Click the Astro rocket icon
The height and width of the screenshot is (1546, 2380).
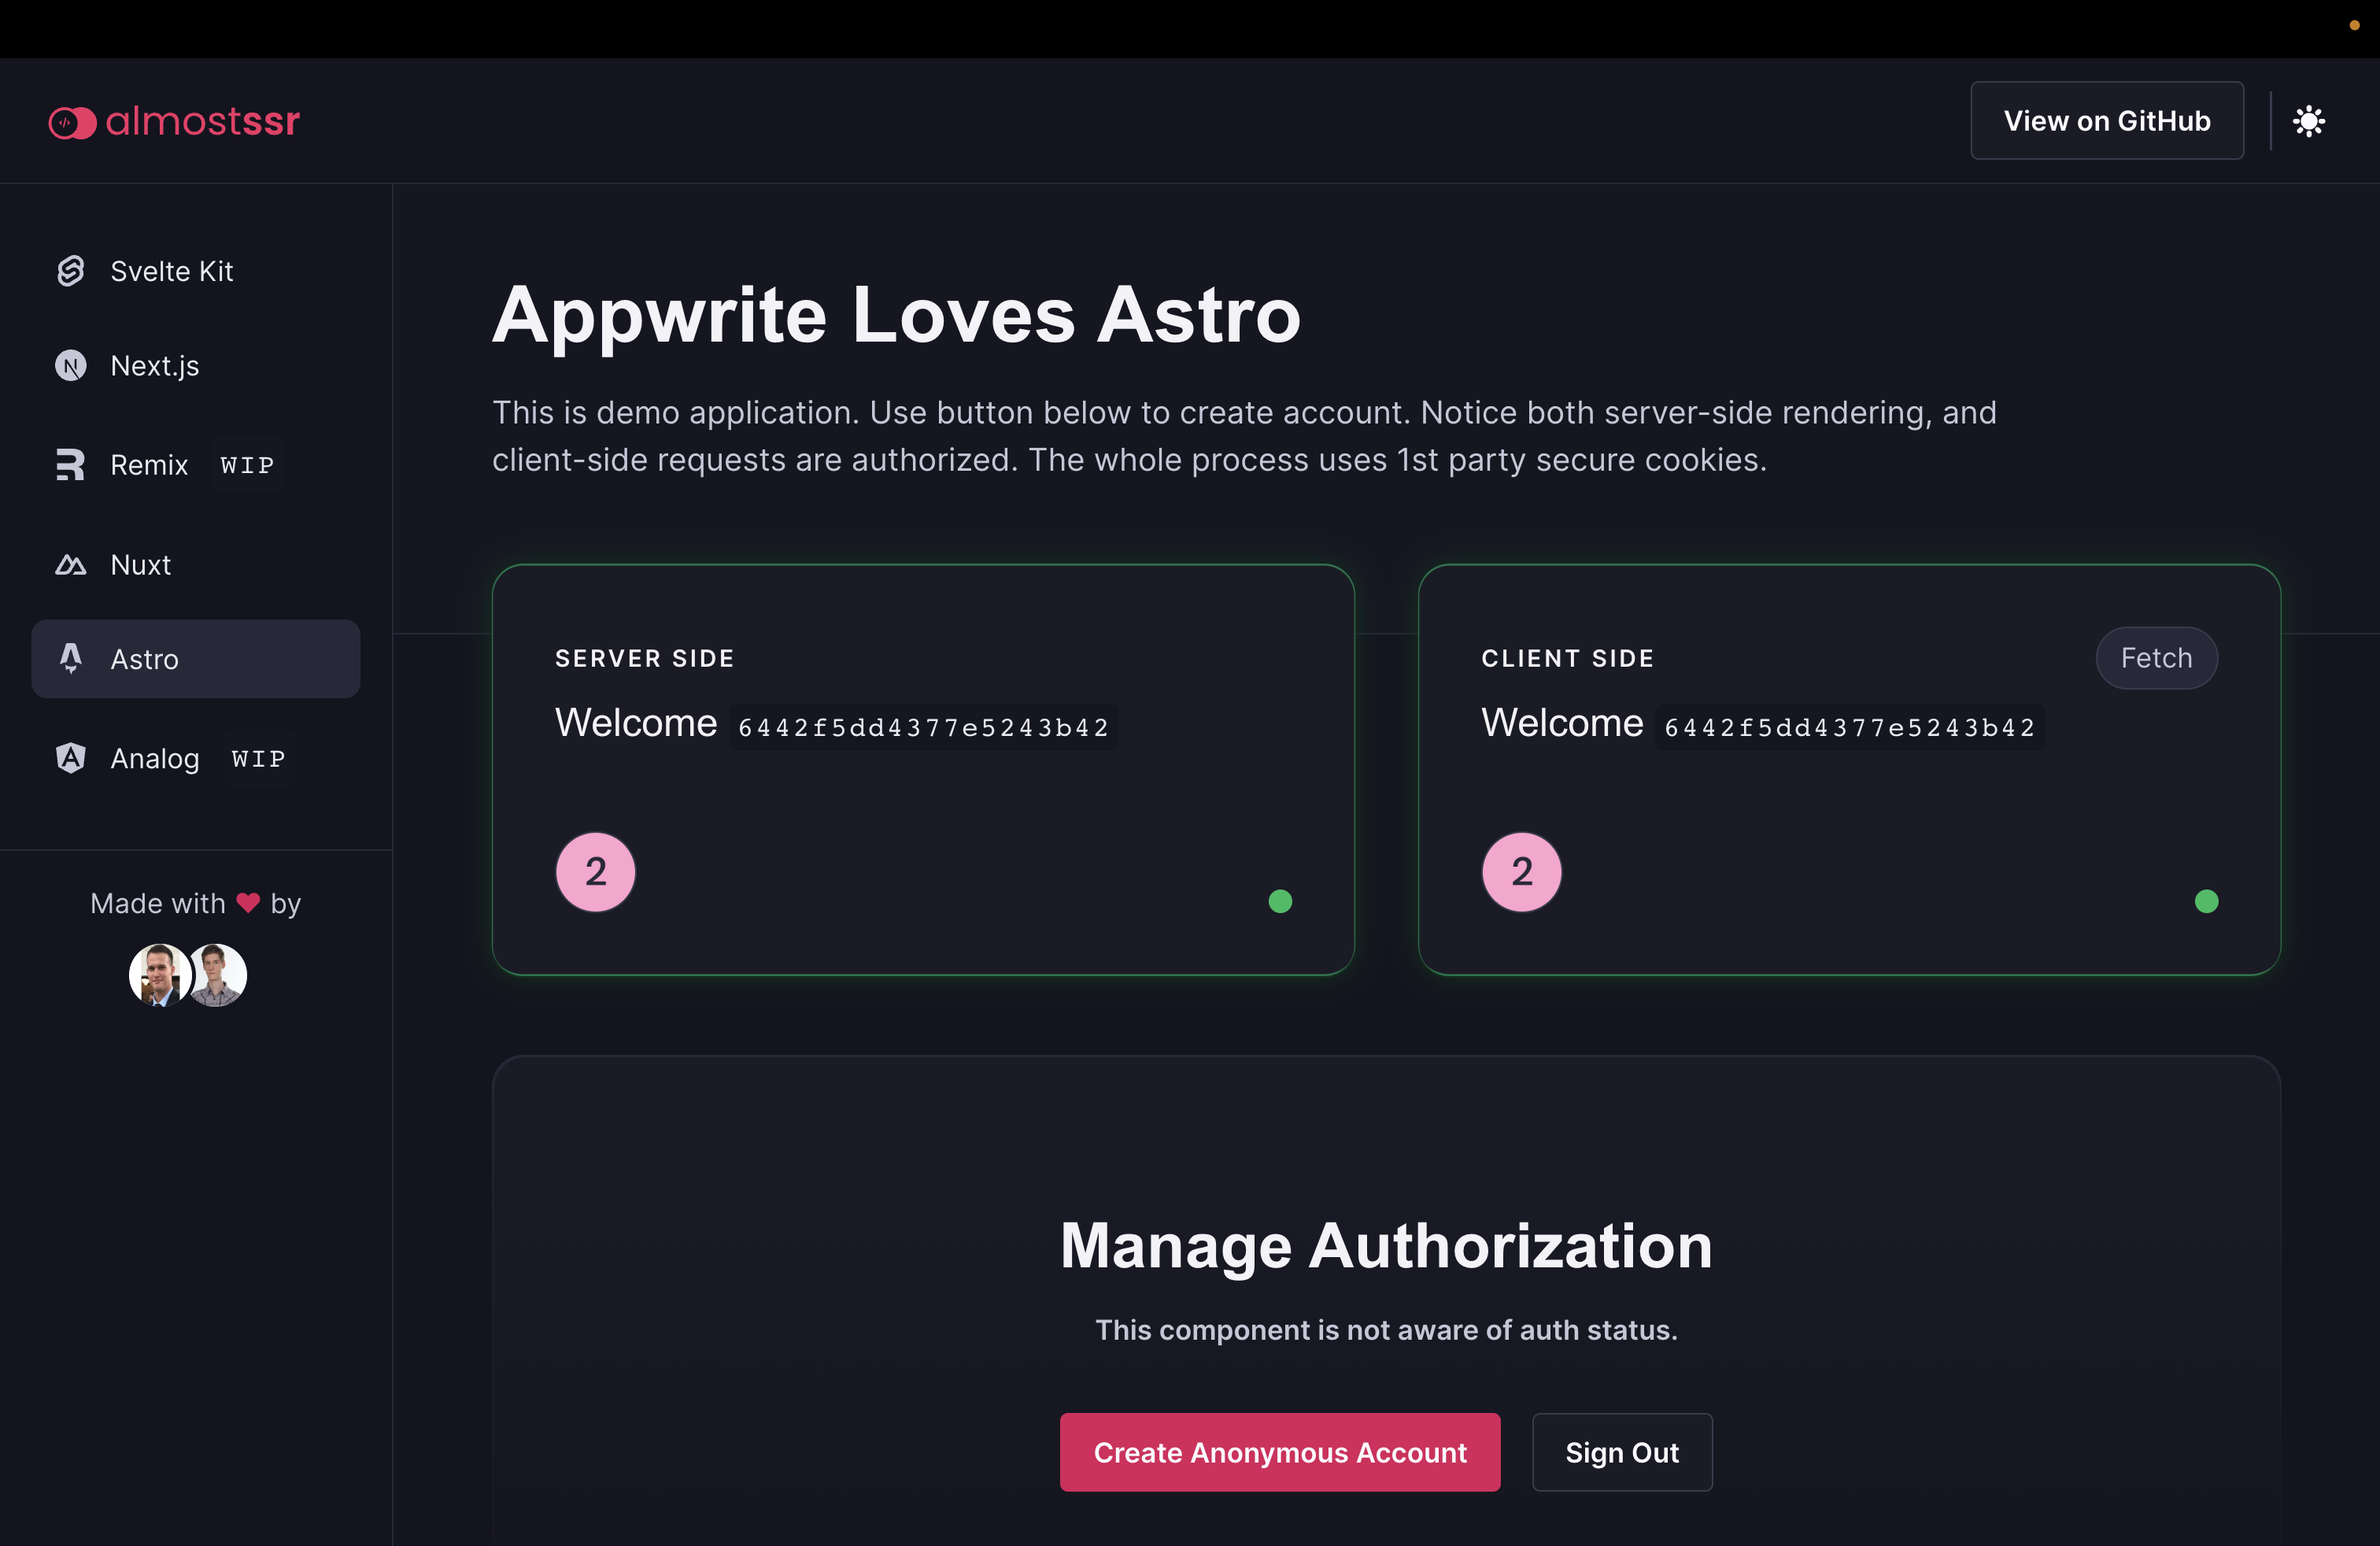pyautogui.click(x=70, y=658)
